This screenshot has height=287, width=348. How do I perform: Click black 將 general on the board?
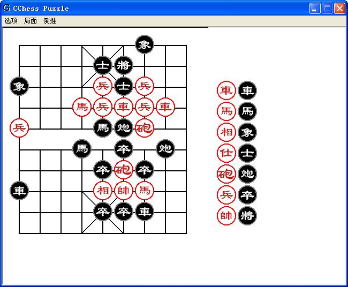pyautogui.click(x=124, y=65)
